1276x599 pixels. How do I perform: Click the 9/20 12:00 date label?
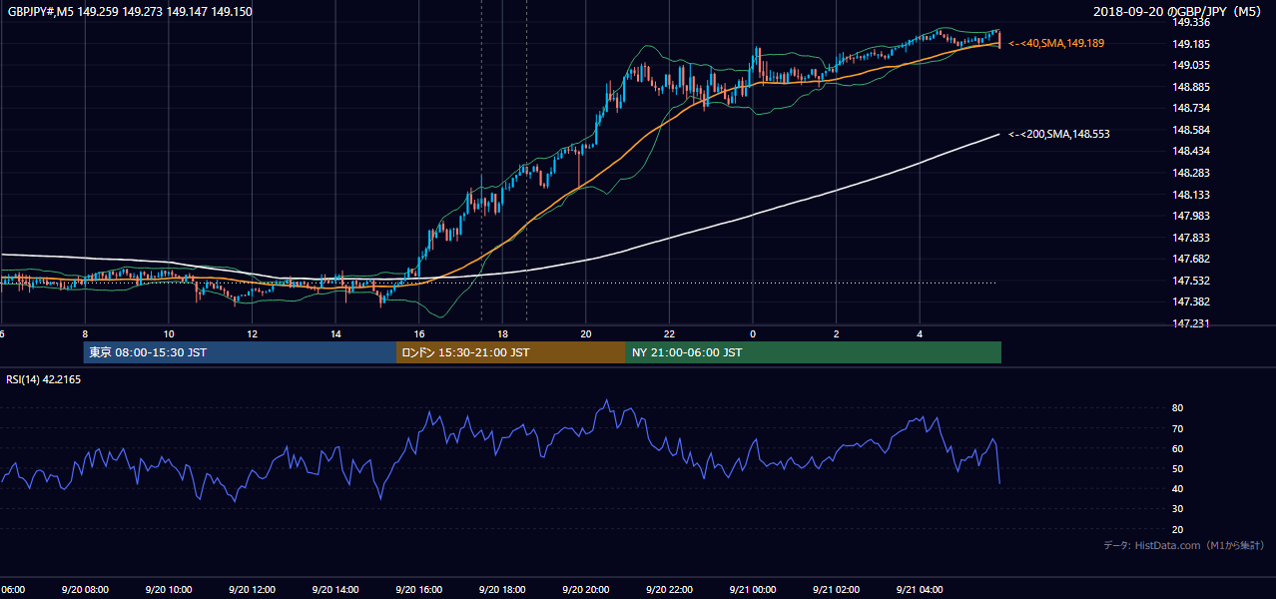pos(252,590)
